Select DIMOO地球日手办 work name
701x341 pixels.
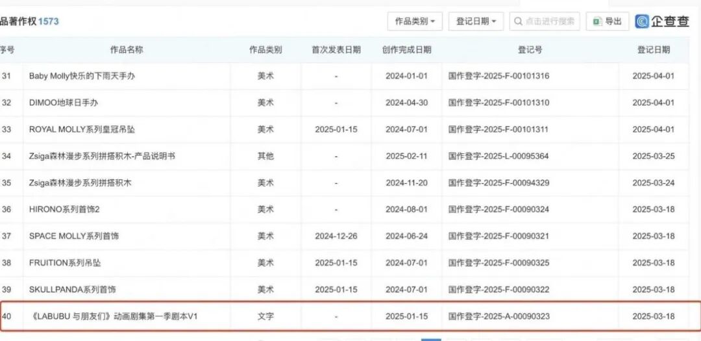pos(64,103)
